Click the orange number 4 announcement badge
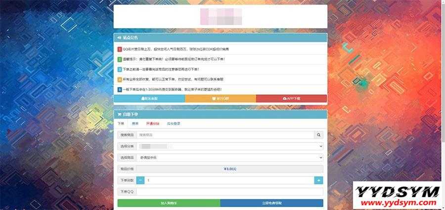Image resolution: width=445 pixels, height=210 pixels. point(120,80)
